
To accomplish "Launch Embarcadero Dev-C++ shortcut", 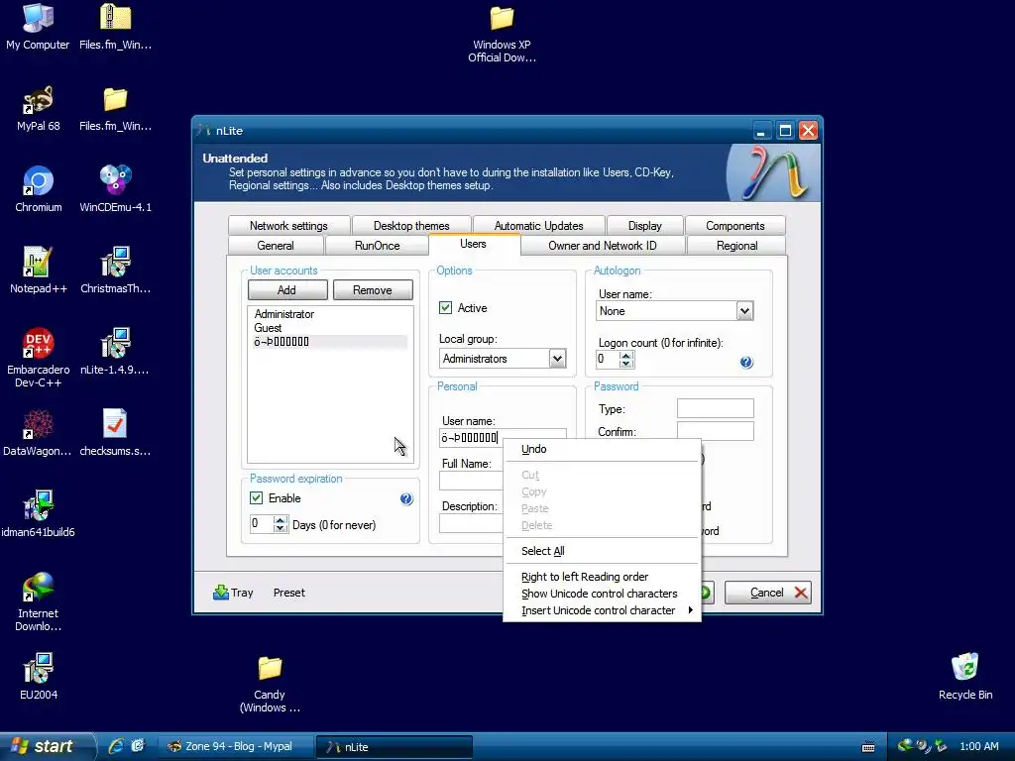I will pyautogui.click(x=38, y=357).
